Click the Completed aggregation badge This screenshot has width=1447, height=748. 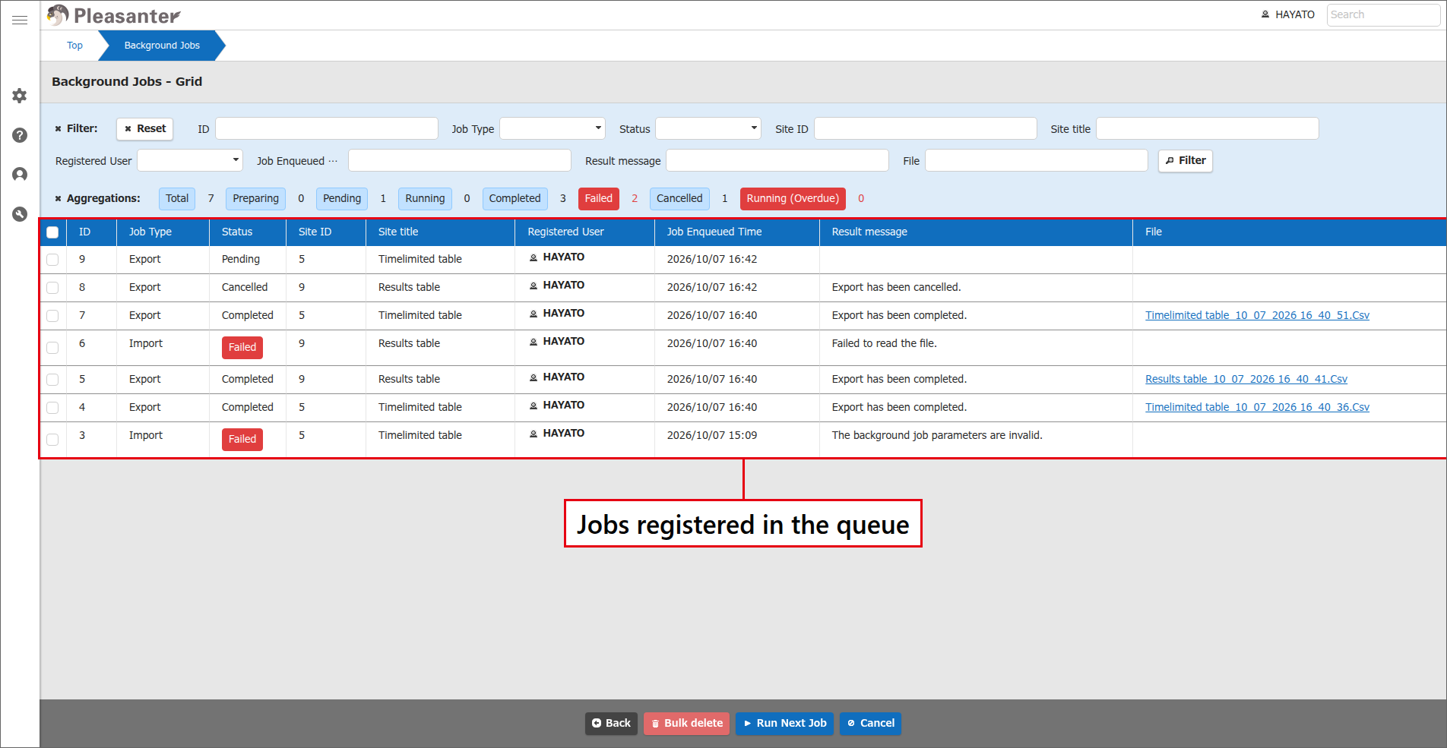point(515,198)
